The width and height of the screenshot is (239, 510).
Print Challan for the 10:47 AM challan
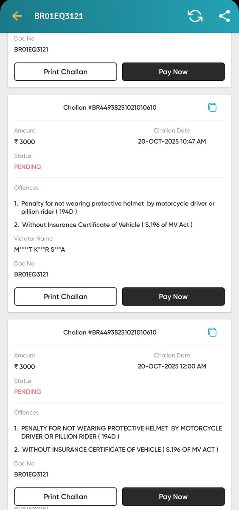click(65, 297)
